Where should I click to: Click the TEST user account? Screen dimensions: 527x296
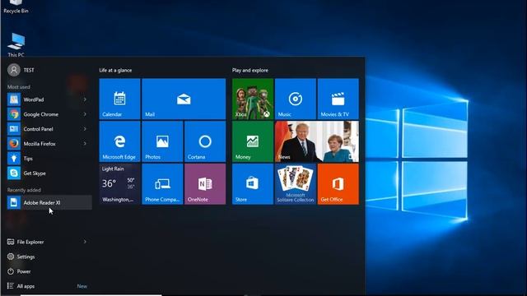[21, 70]
